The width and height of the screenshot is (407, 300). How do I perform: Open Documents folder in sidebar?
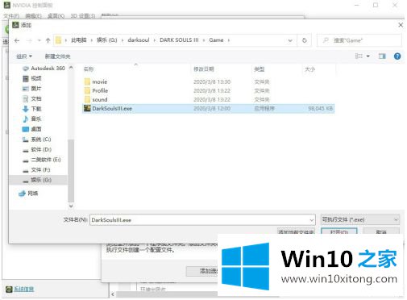pyautogui.click(x=32, y=98)
